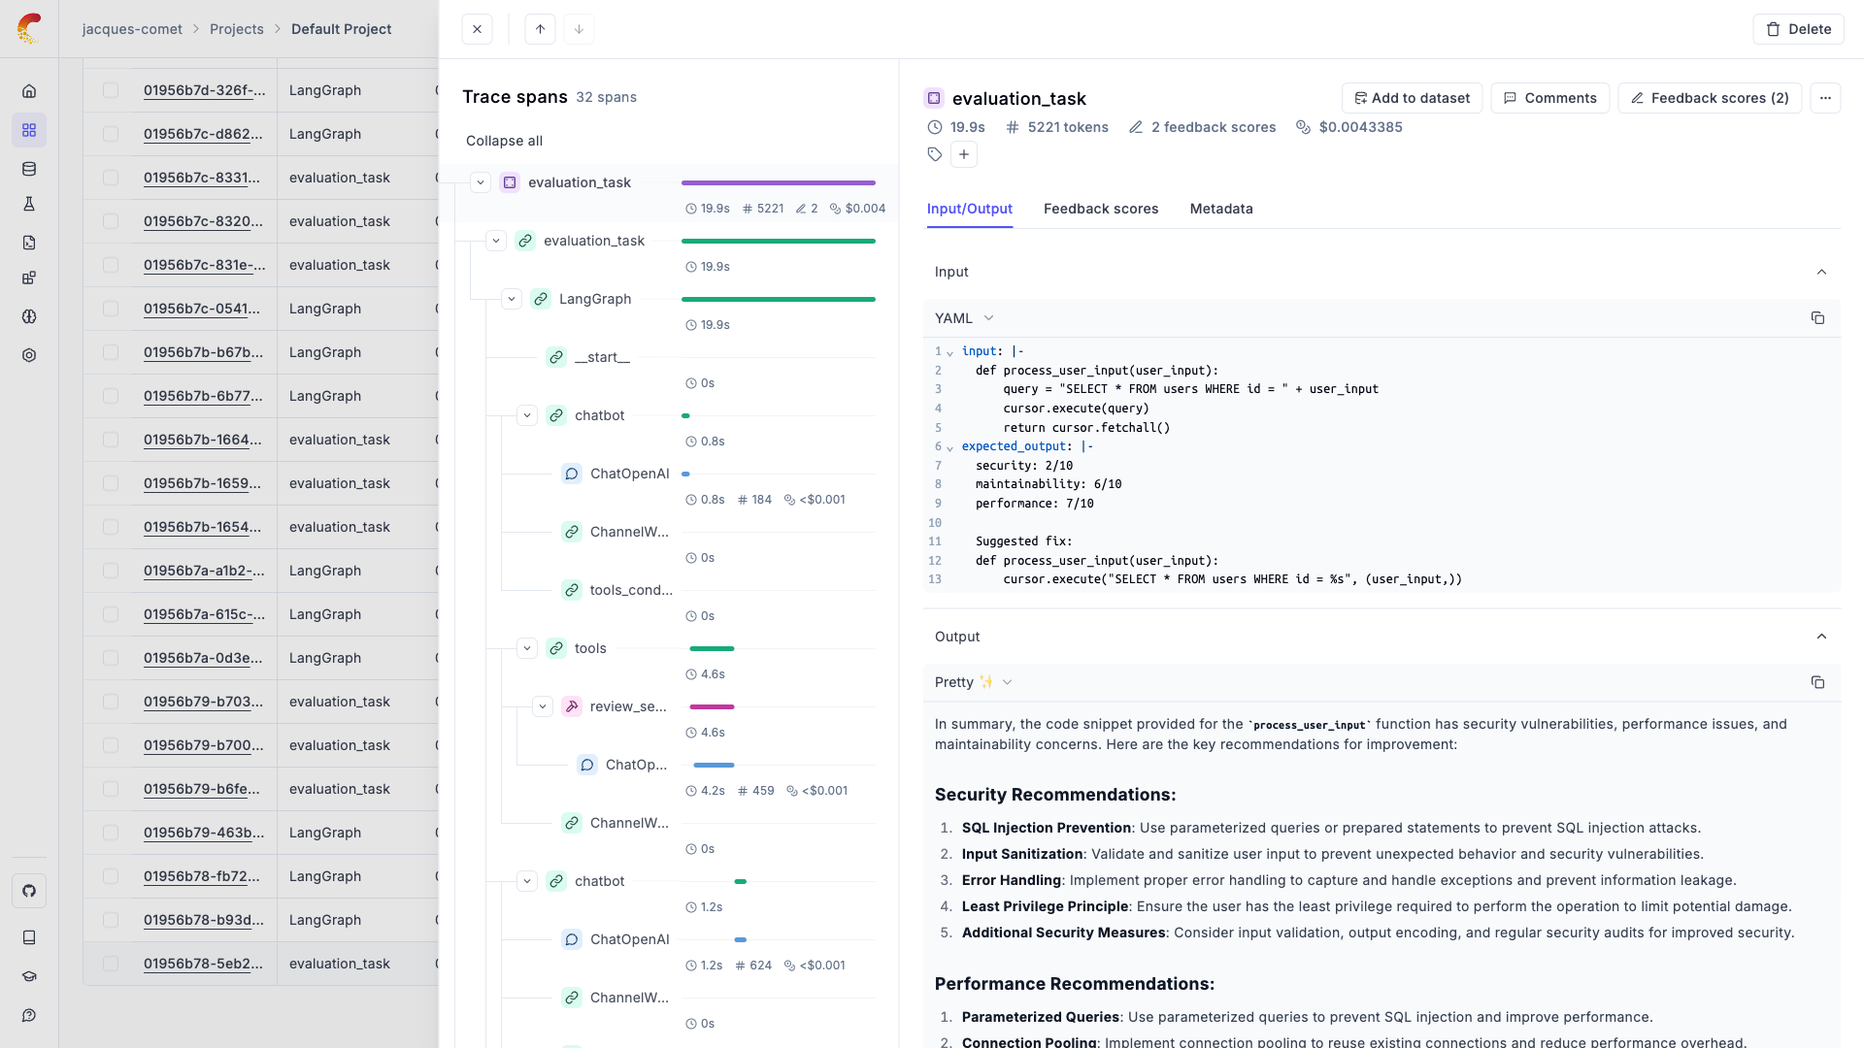
Task: Add a new tag with plus icon
Action: click(x=963, y=154)
